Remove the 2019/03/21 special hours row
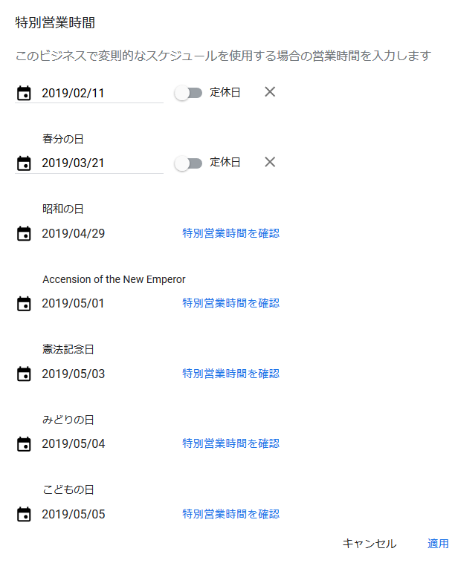This screenshot has height=563, width=455. [x=270, y=162]
